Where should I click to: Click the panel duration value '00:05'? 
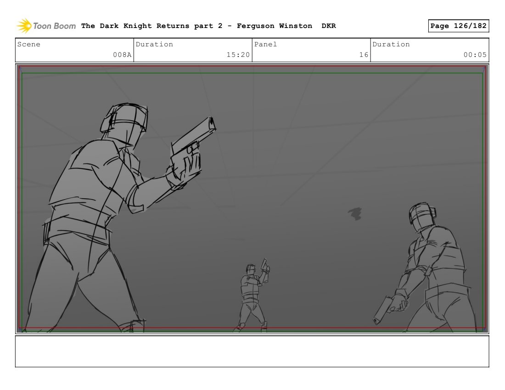[475, 55]
